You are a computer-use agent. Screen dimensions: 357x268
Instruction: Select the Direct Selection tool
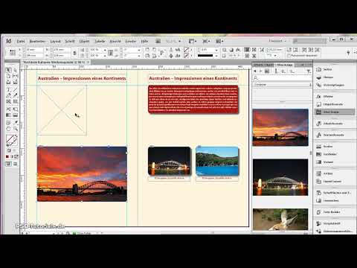coord(15,70)
